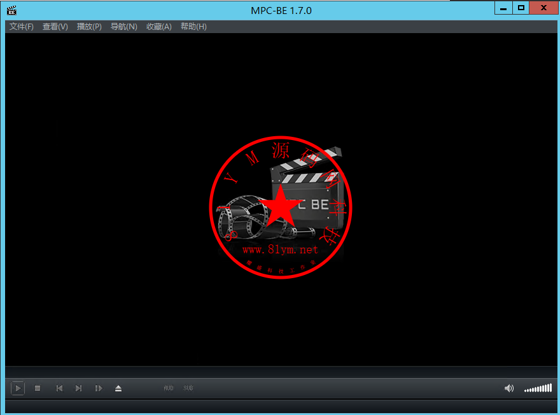Open the 收藏(A) menu
The height and width of the screenshot is (415, 560).
click(159, 27)
